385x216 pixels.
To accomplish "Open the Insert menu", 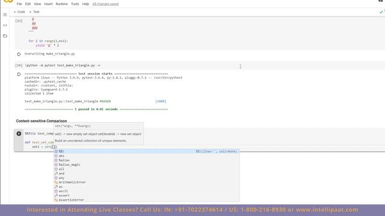I will (48, 4).
